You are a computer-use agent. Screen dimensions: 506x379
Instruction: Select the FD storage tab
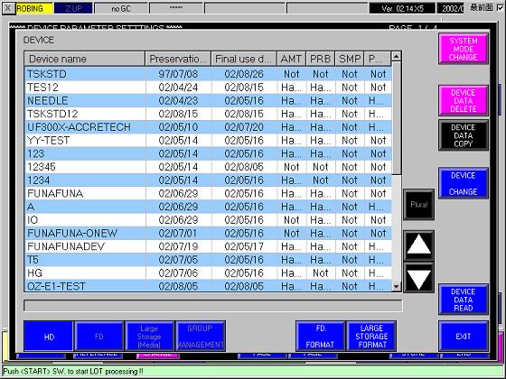coord(99,336)
